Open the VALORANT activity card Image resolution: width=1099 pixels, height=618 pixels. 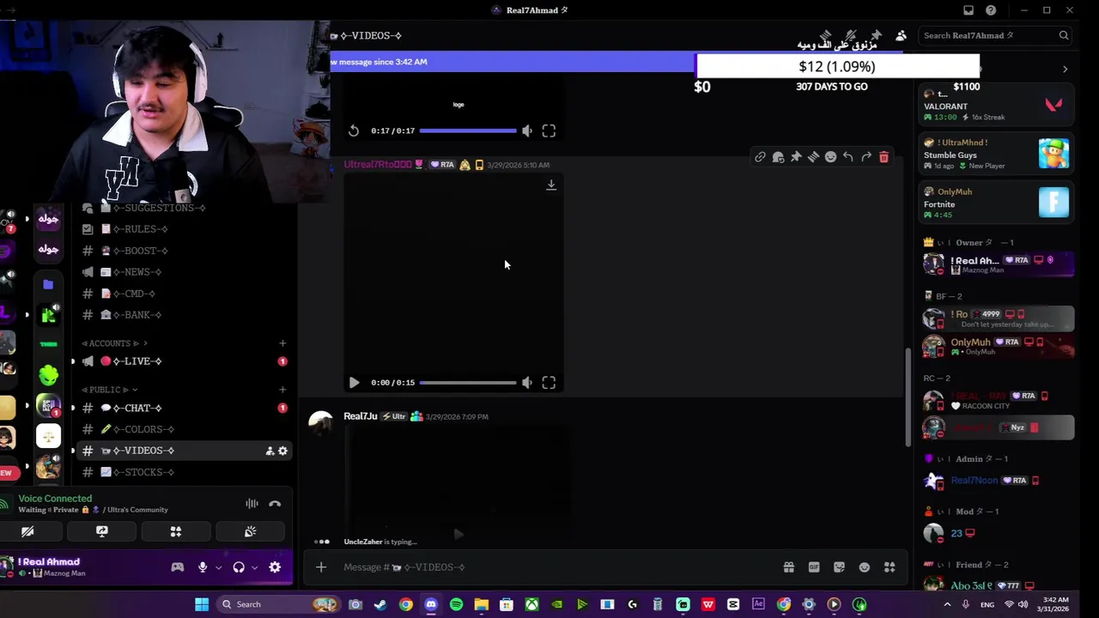(998, 103)
